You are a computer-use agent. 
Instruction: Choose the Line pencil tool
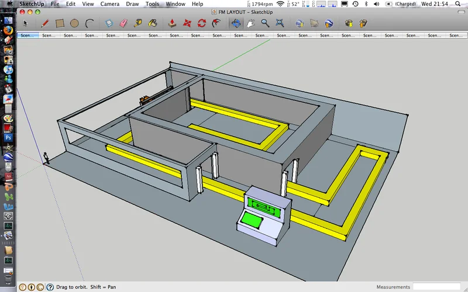(x=45, y=23)
